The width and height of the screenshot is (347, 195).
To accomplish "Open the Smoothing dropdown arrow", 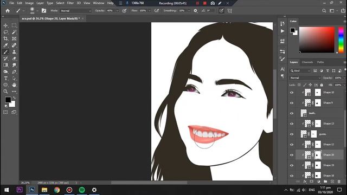I will 189,11.
